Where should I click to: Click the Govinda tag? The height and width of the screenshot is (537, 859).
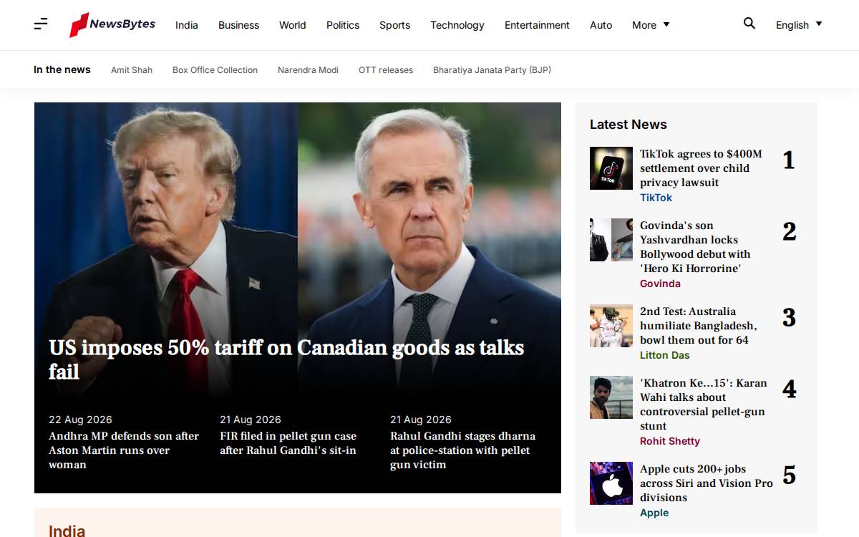pos(660,284)
